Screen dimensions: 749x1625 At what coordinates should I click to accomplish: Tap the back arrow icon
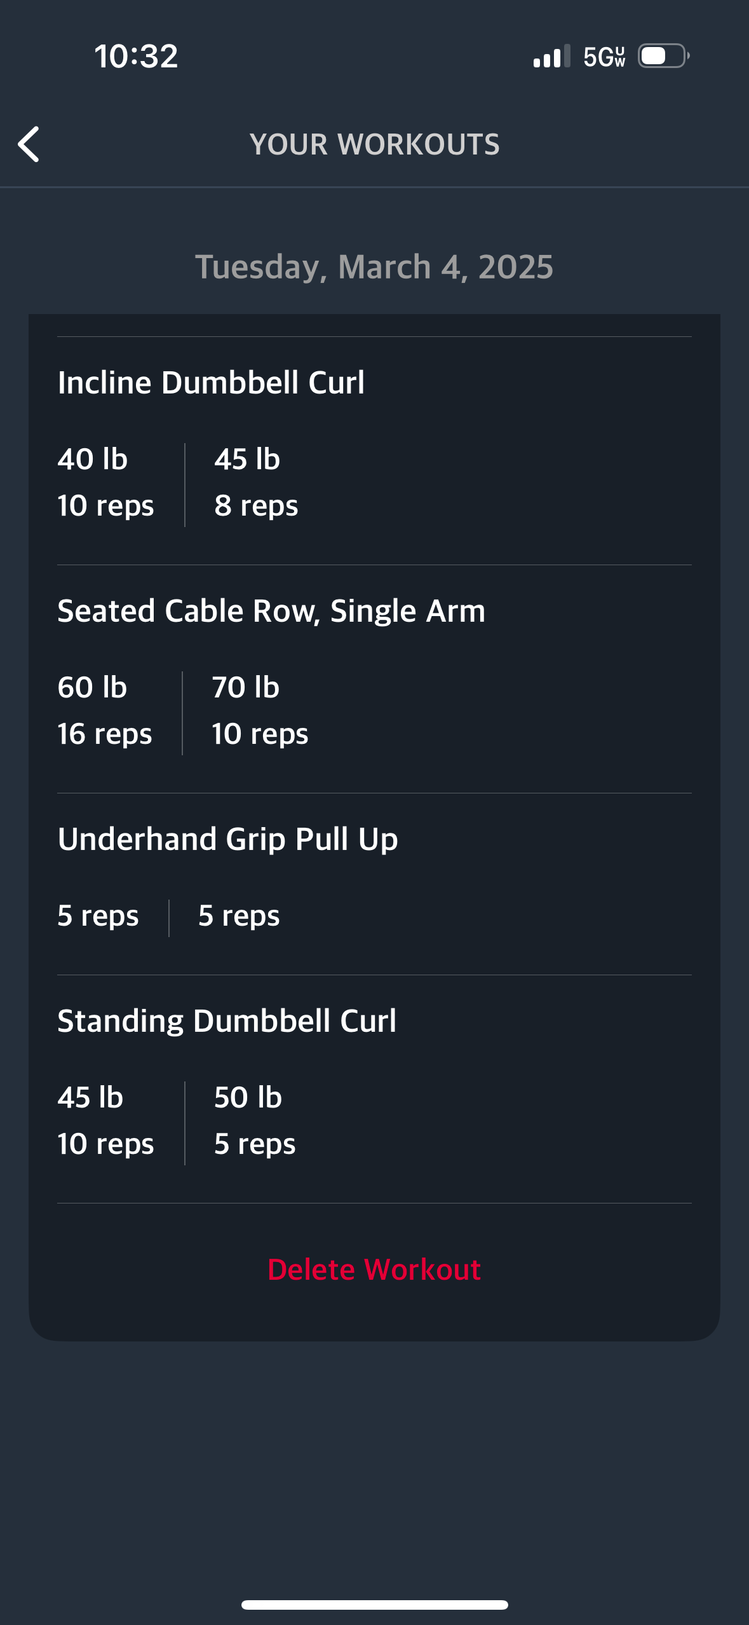(29, 144)
